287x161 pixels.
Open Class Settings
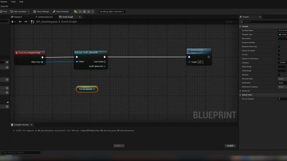41,12
